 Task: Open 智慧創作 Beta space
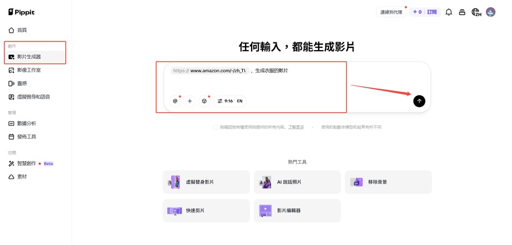click(x=35, y=163)
